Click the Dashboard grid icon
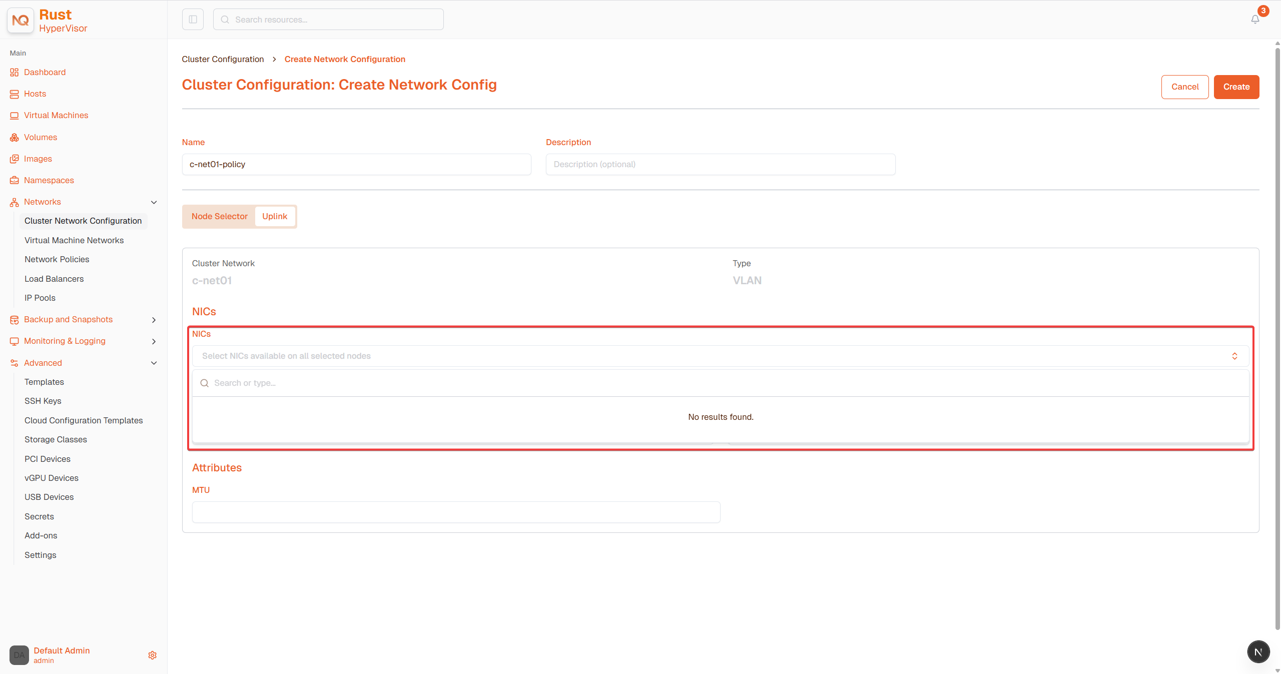Viewport: 1281px width, 674px height. coord(14,73)
